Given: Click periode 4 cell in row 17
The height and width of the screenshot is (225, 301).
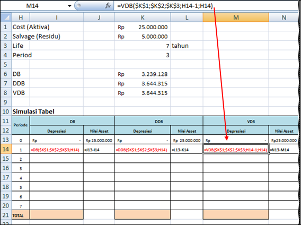Looking at the screenshot, I should [21, 178].
